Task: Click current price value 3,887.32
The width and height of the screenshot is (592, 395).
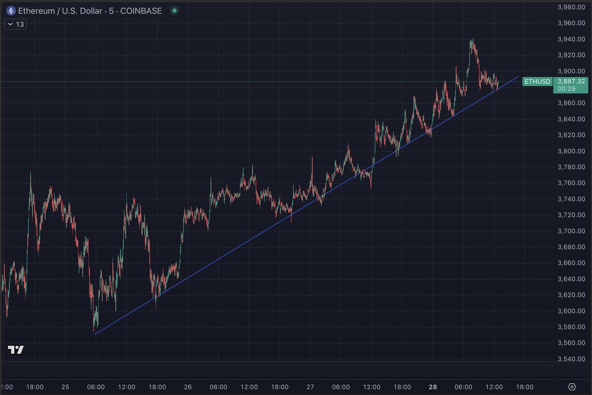Action: (x=571, y=81)
